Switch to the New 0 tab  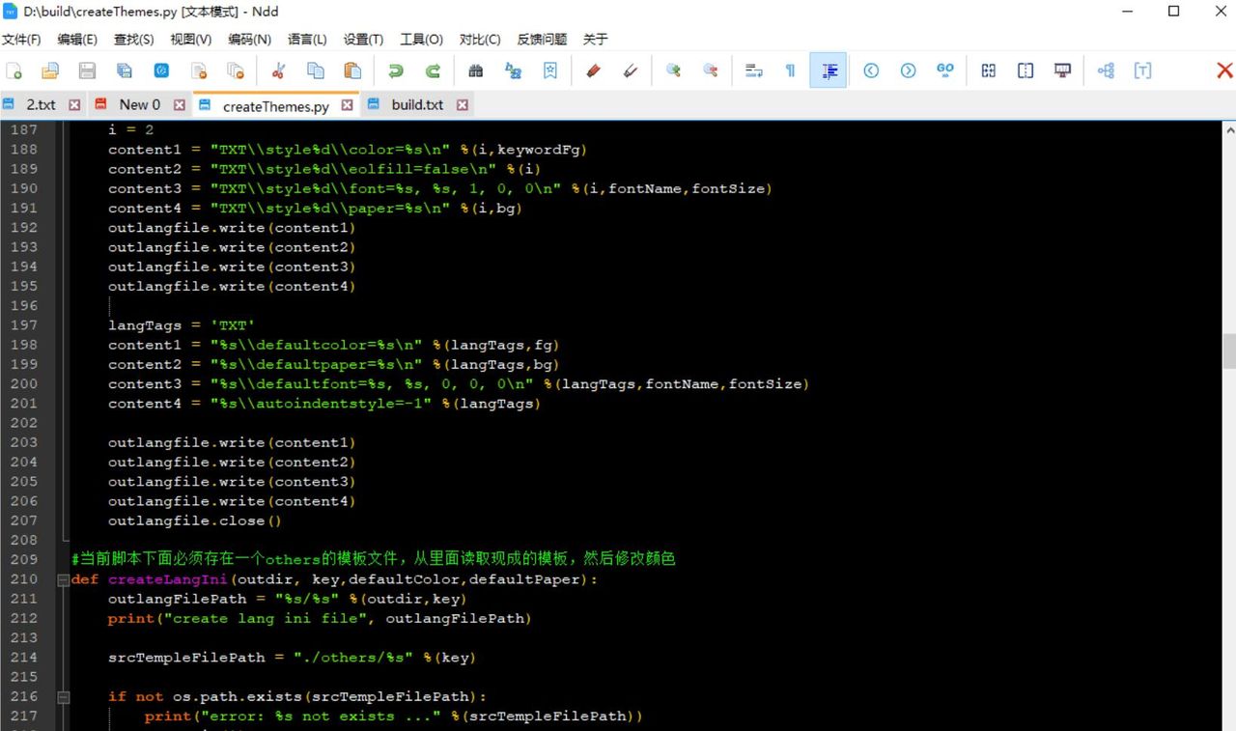coord(140,104)
